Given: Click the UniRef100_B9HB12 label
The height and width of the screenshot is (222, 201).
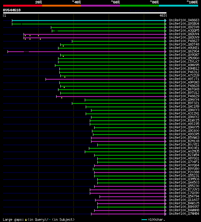Looking at the screenshot, I should (184, 69).
